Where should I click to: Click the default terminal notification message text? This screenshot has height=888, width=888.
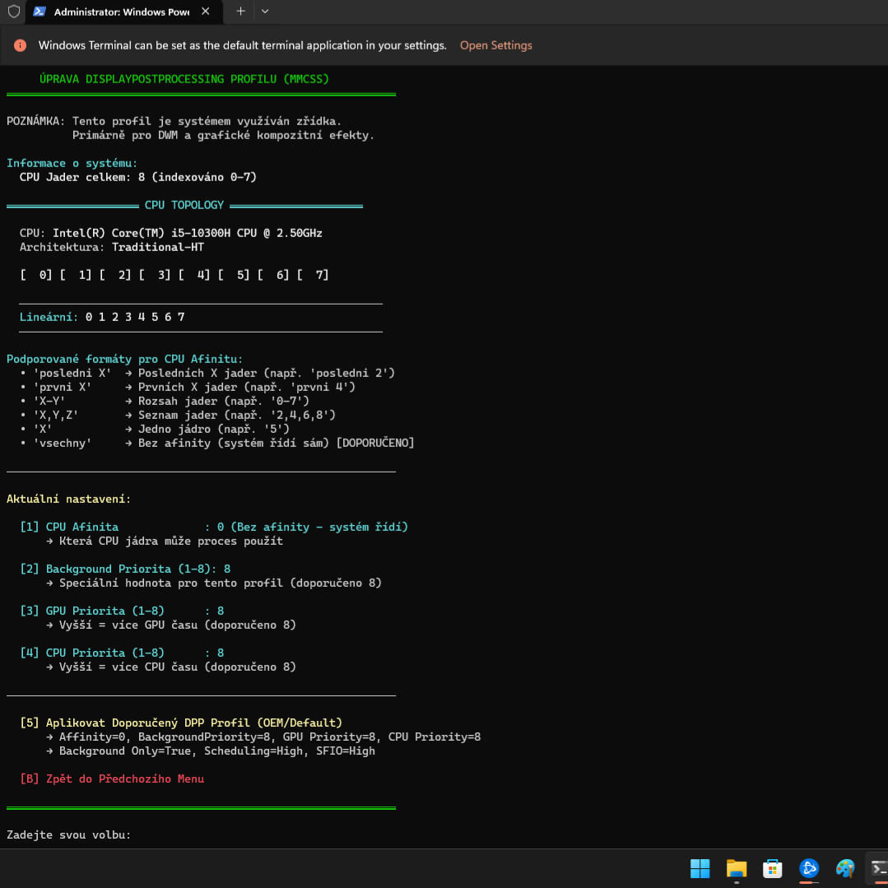pos(242,45)
